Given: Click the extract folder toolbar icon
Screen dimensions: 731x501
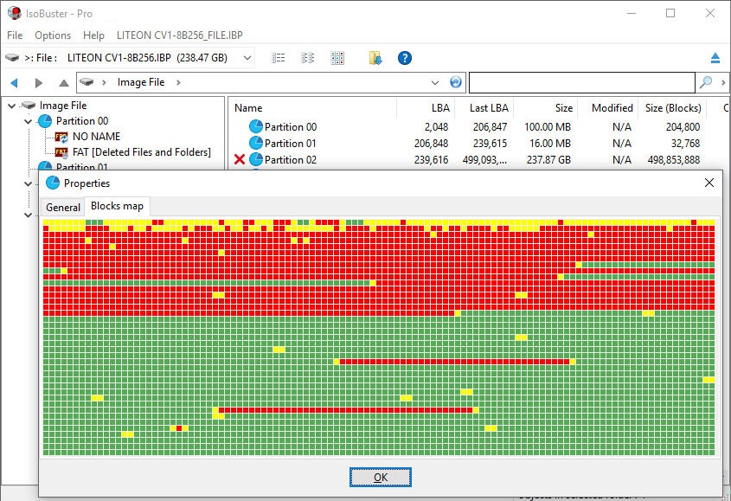Looking at the screenshot, I should click(375, 58).
